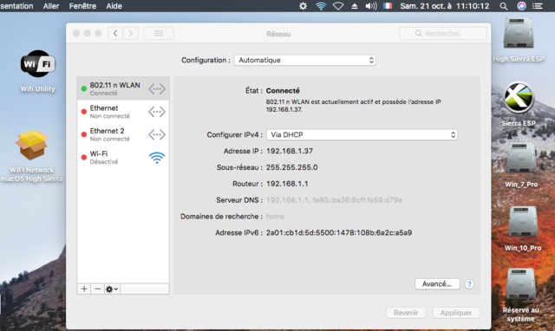Add a network service with plus button
The image size is (555, 331).
click(84, 289)
